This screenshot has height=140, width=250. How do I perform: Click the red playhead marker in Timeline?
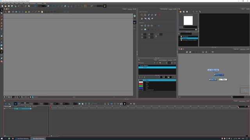click(x=51, y=107)
